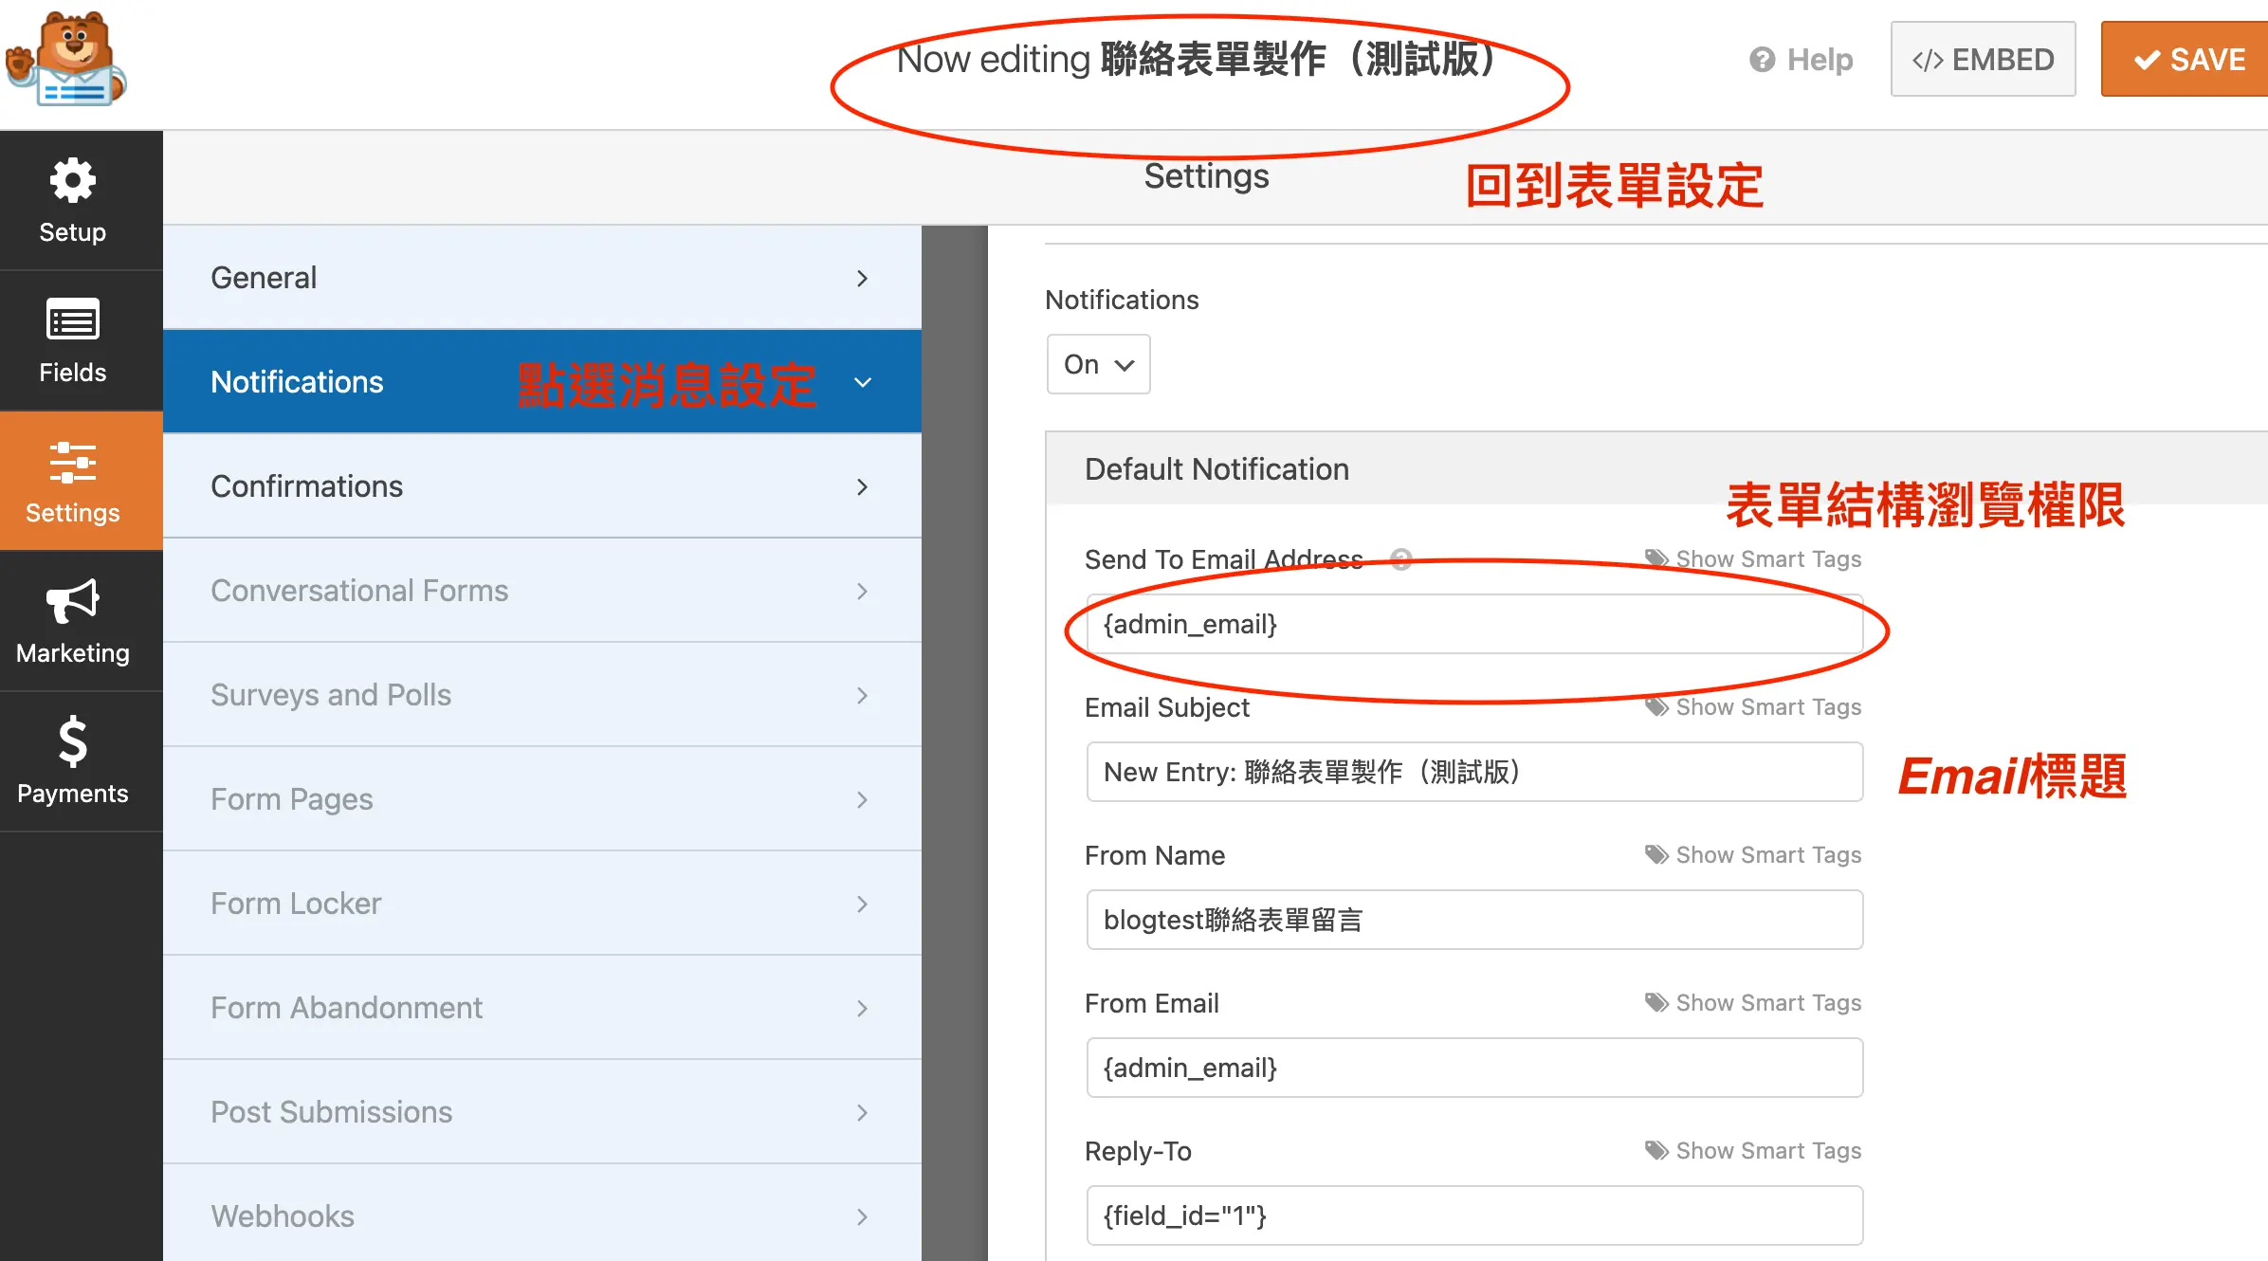Viewport: 2268px width, 1261px height.
Task: Show Smart Tags for Email Subject
Action: click(x=1753, y=707)
